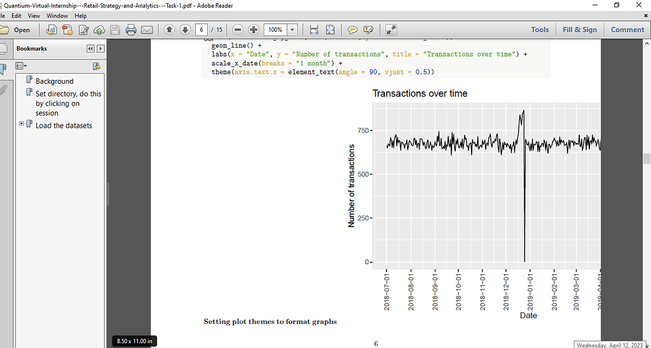Click the page number input field
Screen dimensions: 651x348
(202, 30)
